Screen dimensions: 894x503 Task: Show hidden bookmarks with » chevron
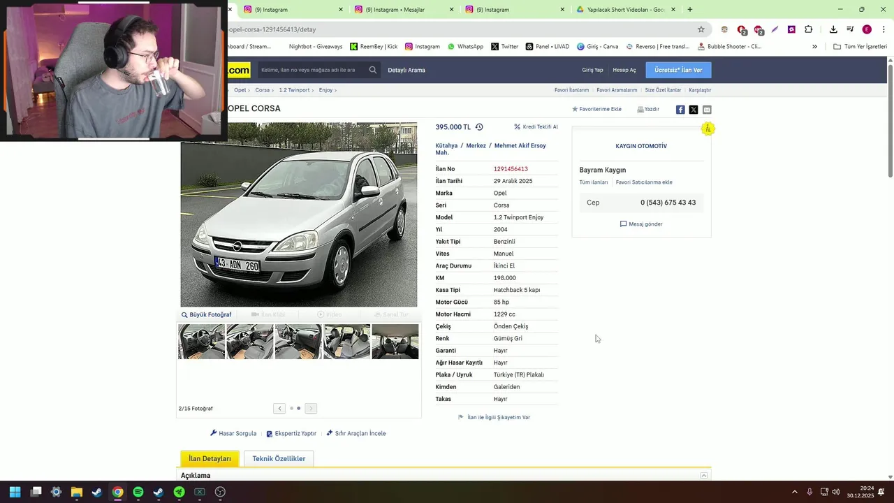(814, 47)
